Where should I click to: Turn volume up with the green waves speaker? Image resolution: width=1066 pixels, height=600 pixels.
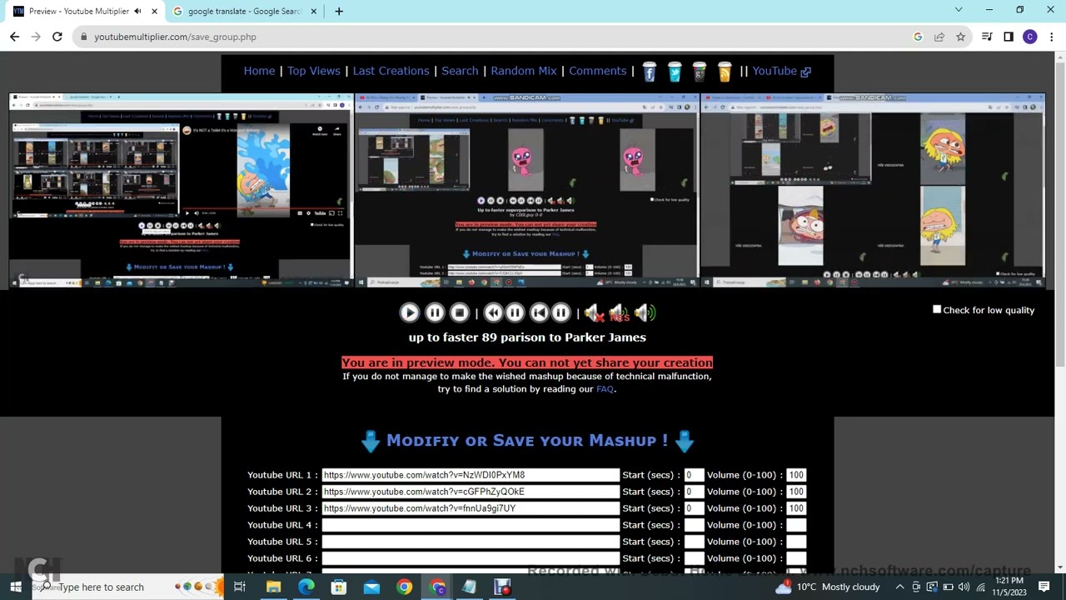click(x=645, y=312)
